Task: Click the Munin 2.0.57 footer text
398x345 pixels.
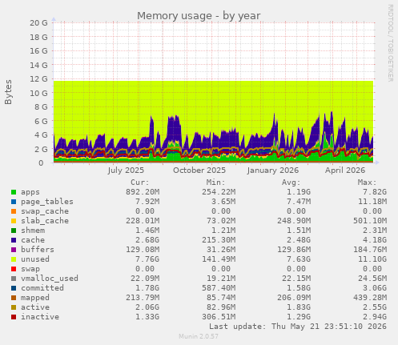Action: [199, 336]
